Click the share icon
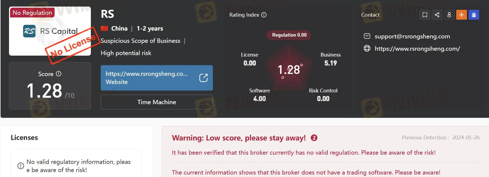The image size is (489, 177). (x=437, y=15)
